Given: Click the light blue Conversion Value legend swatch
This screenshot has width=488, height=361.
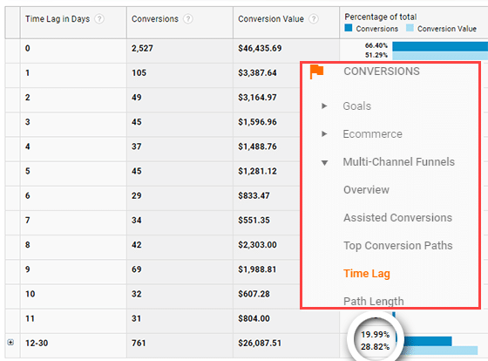Looking at the screenshot, I should coord(410,28).
